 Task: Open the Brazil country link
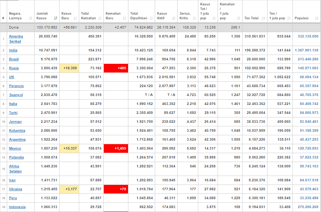pos(14,59)
